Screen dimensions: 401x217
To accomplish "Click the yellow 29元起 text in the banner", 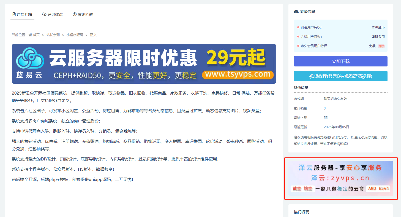I will click(236, 57).
